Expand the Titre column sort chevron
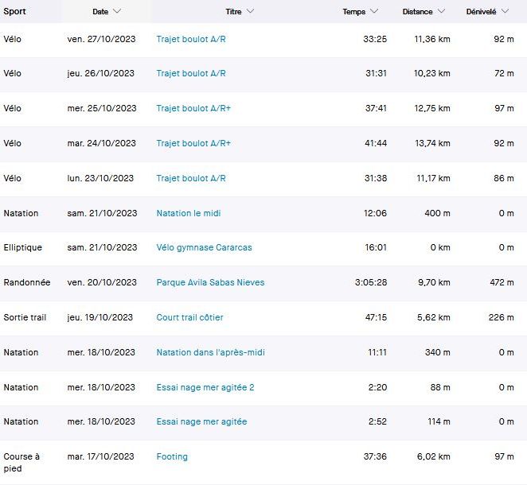This screenshot has height=485, width=527. click(x=250, y=12)
